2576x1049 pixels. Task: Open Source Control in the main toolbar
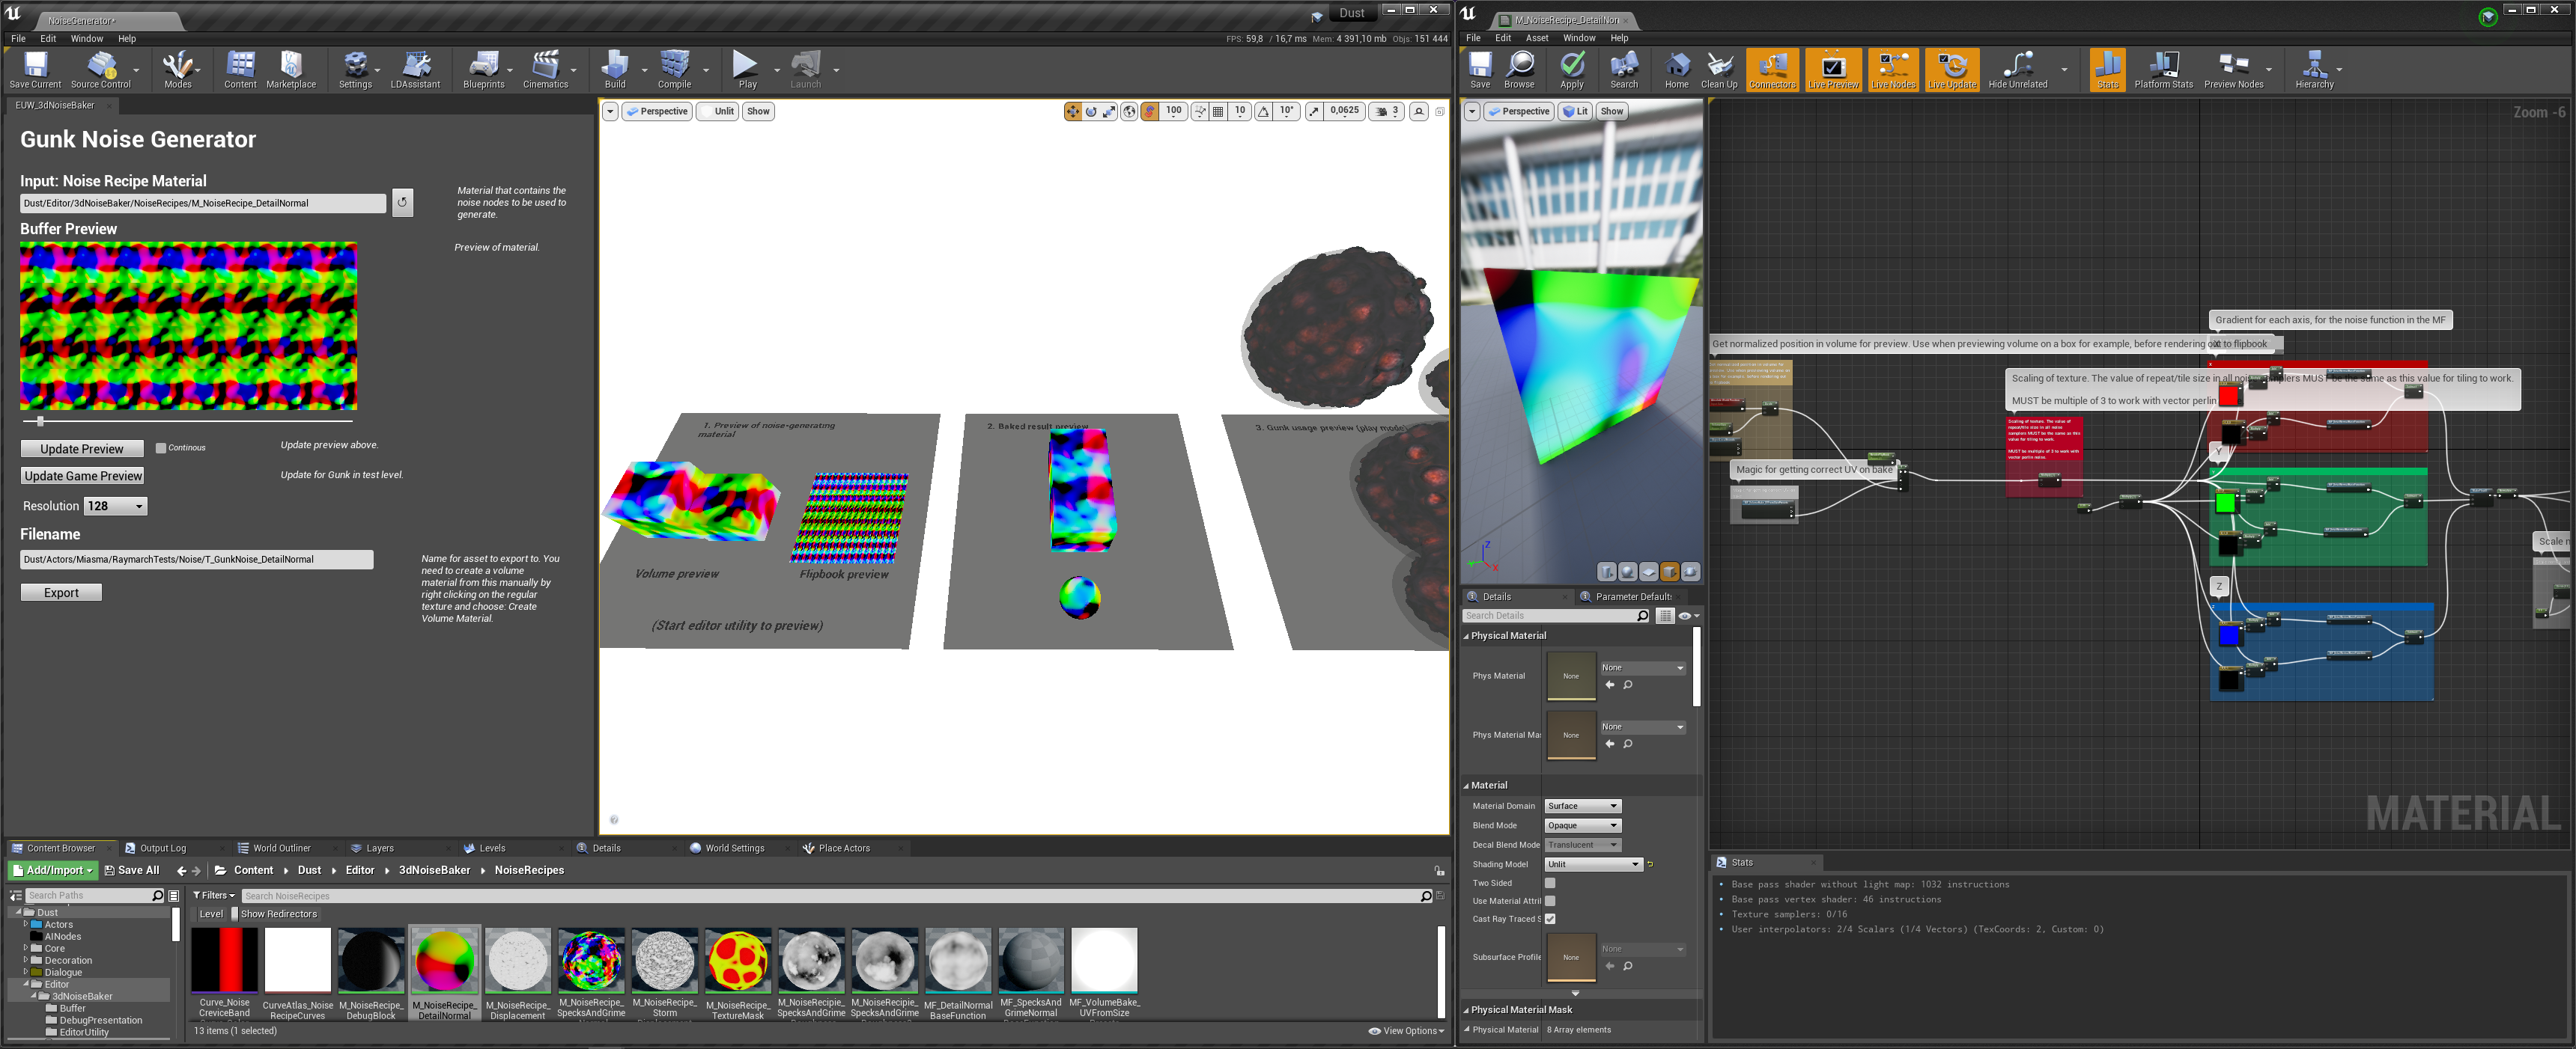point(100,70)
